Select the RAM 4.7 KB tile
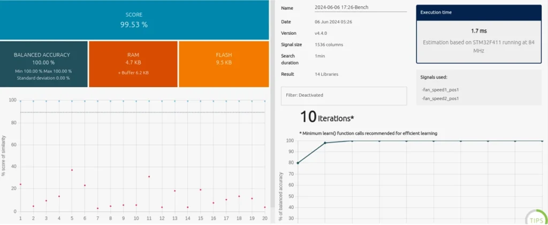This screenshot has height=225, width=548. coord(133,64)
